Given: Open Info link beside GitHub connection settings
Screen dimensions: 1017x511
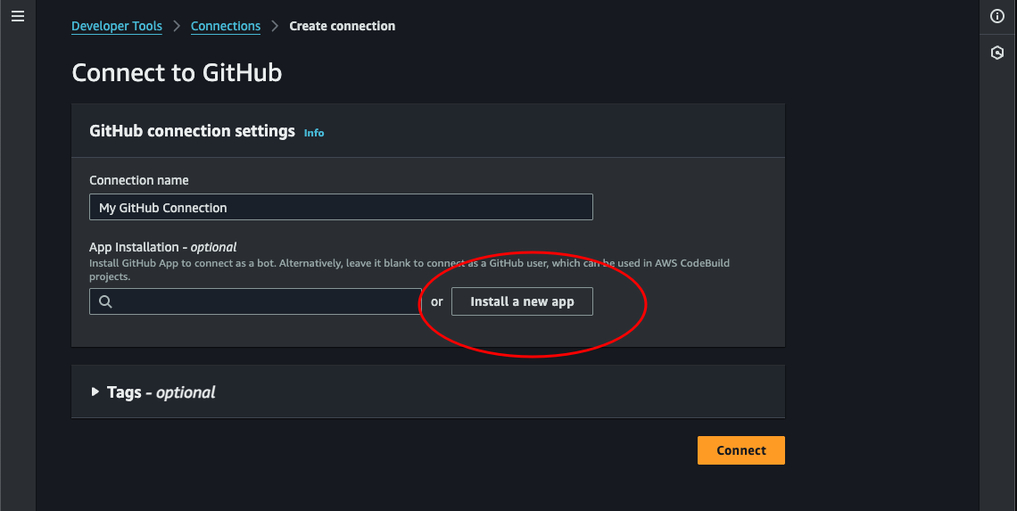Looking at the screenshot, I should [314, 133].
